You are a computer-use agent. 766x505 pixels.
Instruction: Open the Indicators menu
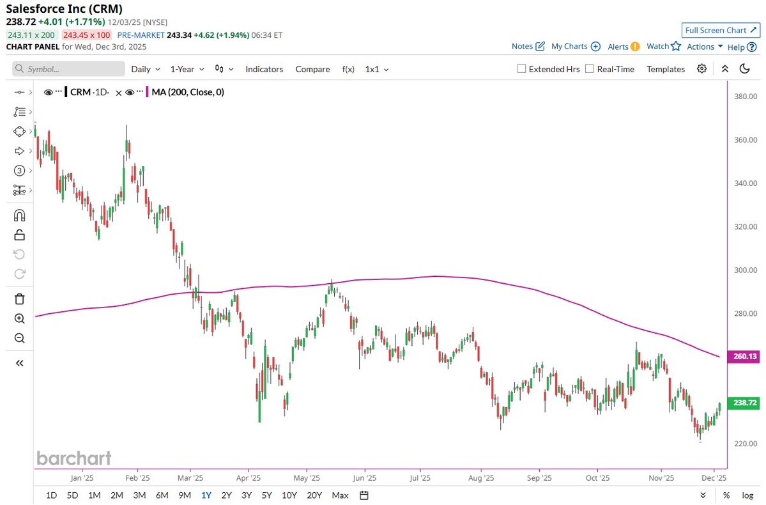264,69
